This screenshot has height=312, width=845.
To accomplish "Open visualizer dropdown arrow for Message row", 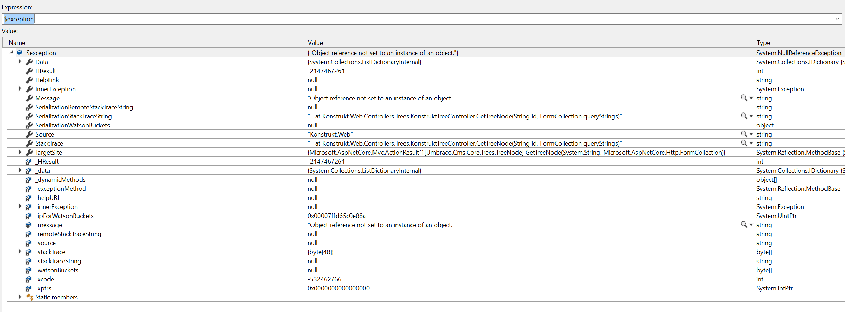I will (x=751, y=98).
